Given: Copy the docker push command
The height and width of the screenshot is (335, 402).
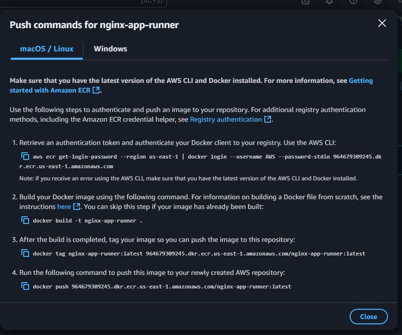Looking at the screenshot, I should (25, 286).
